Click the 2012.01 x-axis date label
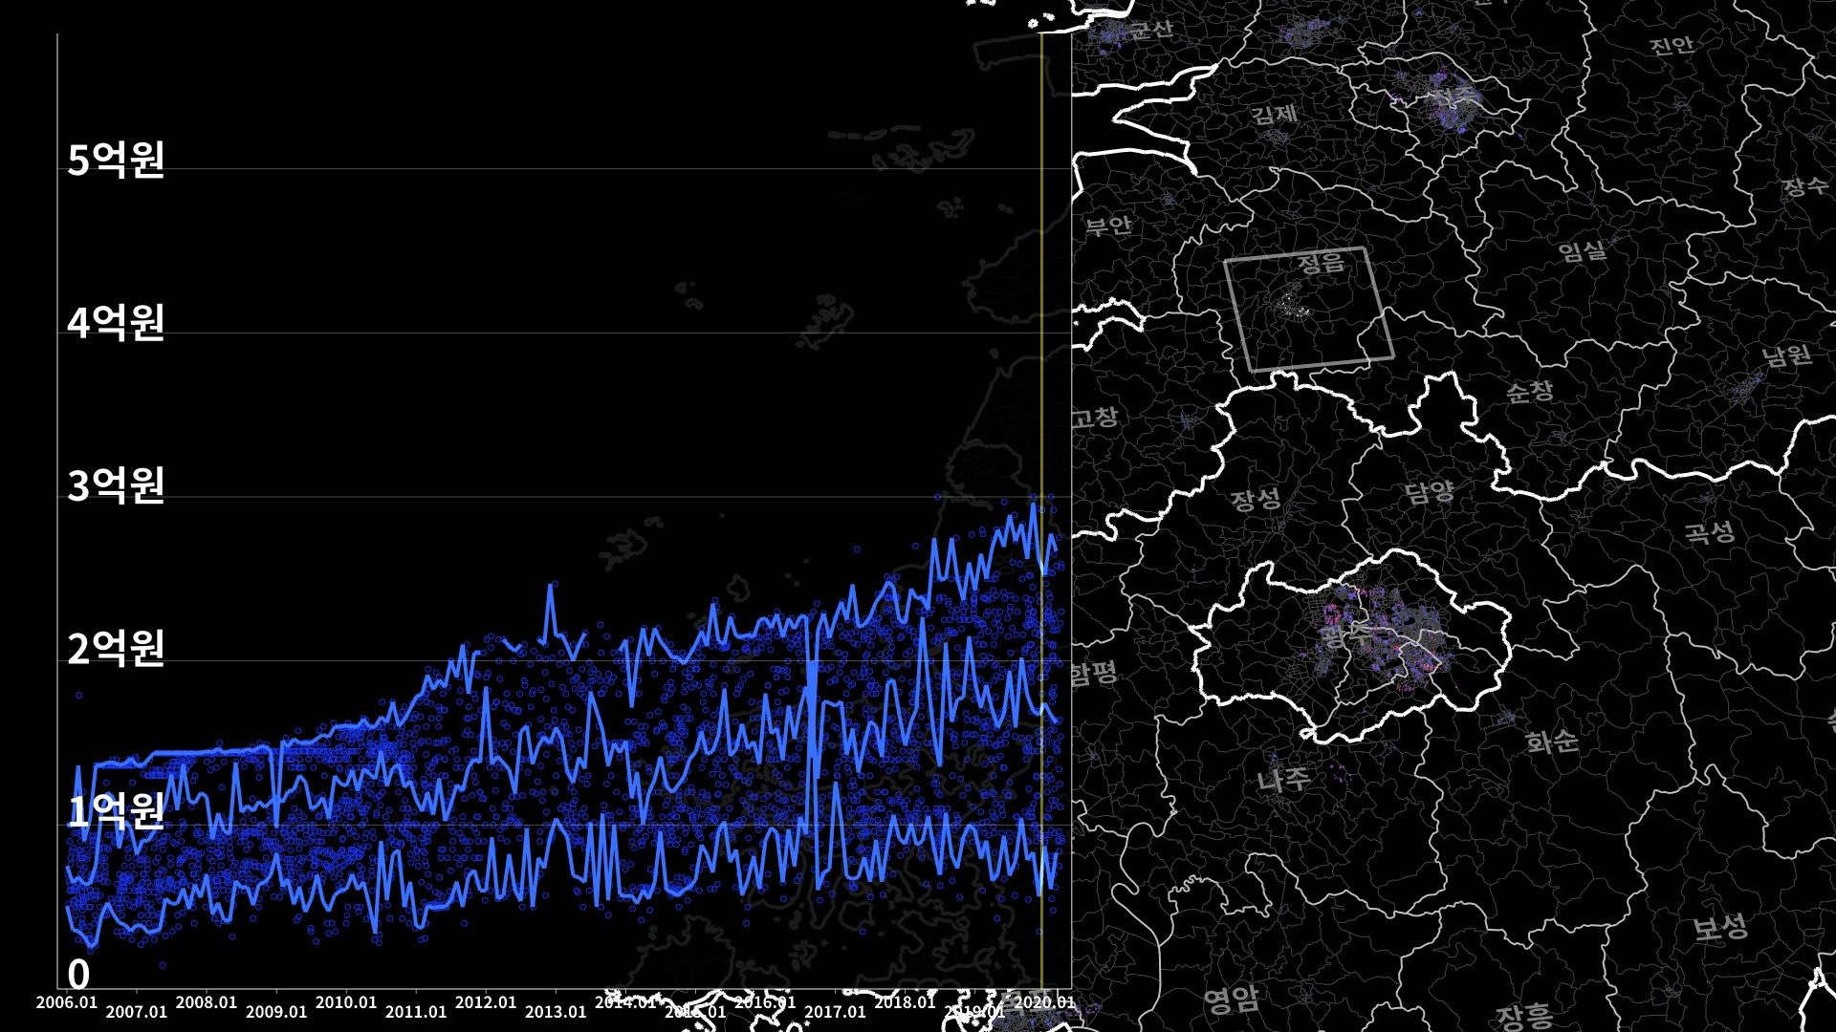This screenshot has width=1836, height=1032. 486,1002
